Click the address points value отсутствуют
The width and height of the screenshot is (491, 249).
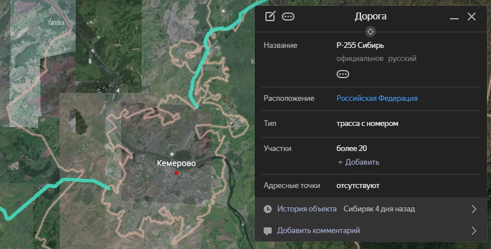[358, 185]
